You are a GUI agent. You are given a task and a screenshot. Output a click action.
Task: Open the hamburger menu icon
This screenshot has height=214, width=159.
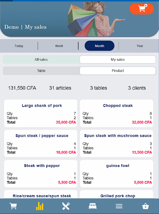pos(119,206)
